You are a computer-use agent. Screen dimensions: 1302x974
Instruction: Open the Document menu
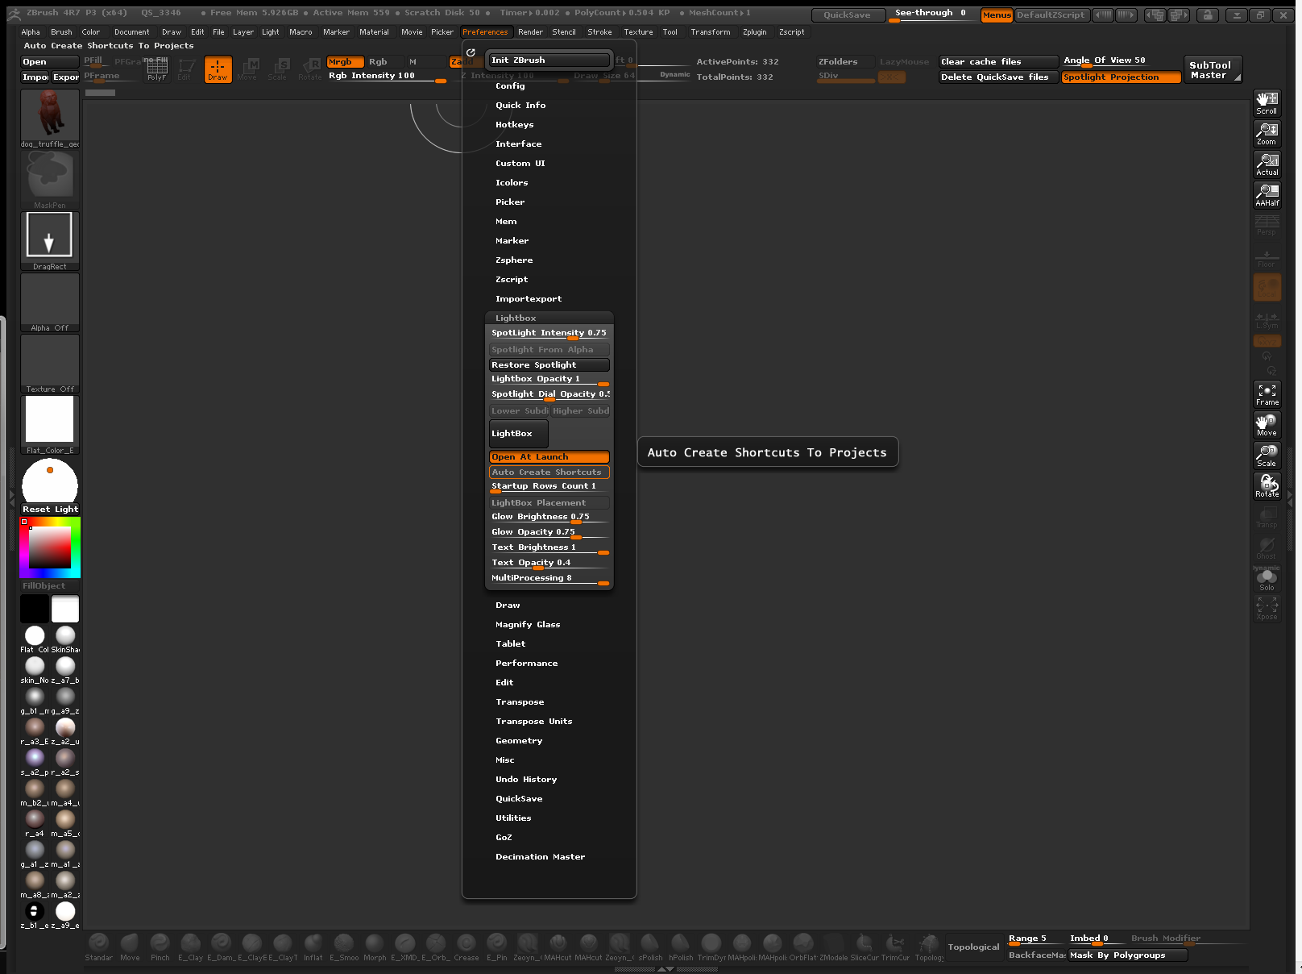coord(131,32)
